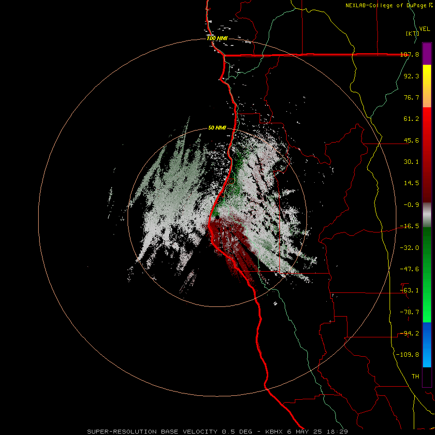
Task: Select the 45.6 legend value
Action: click(411, 140)
